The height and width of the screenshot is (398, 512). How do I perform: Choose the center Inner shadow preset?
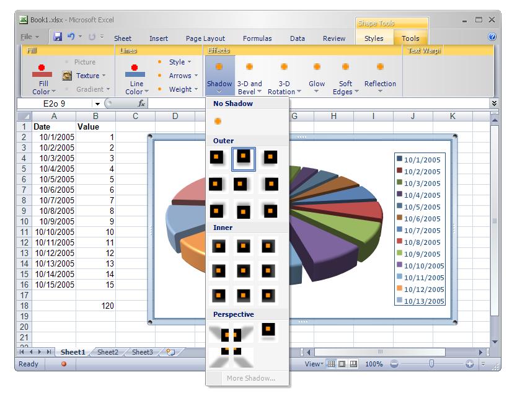(x=243, y=271)
